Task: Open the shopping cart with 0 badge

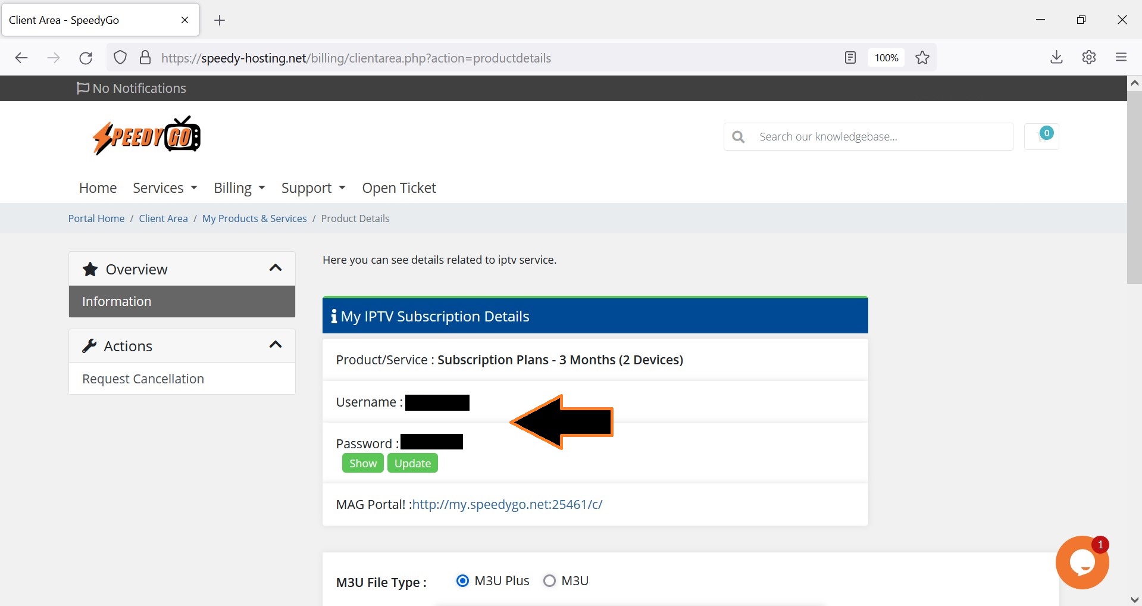Action: click(x=1041, y=136)
